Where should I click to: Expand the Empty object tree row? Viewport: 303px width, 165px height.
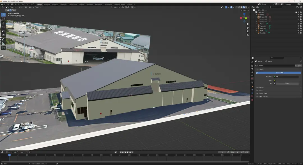[256, 15]
